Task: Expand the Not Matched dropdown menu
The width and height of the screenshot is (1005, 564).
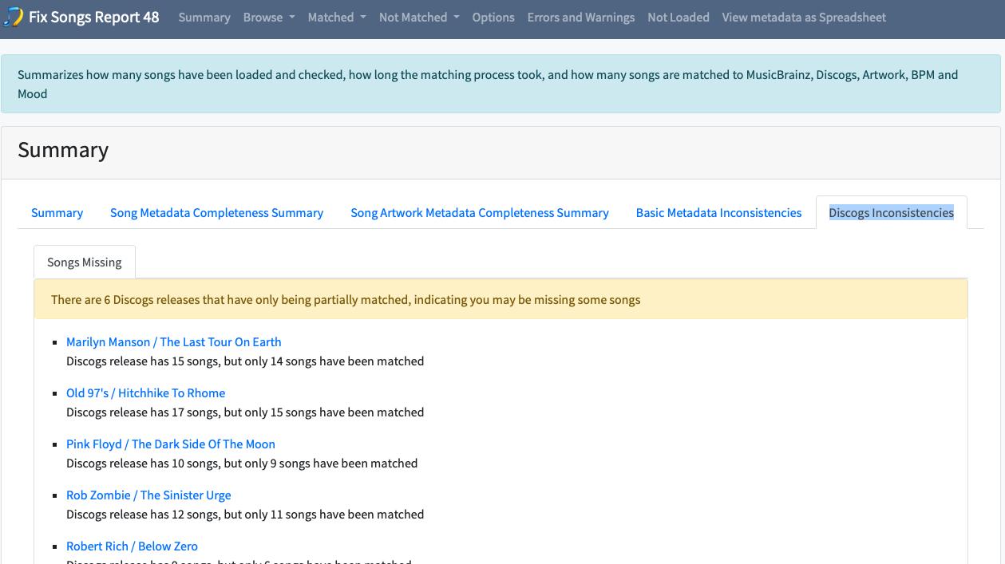Action: click(419, 17)
